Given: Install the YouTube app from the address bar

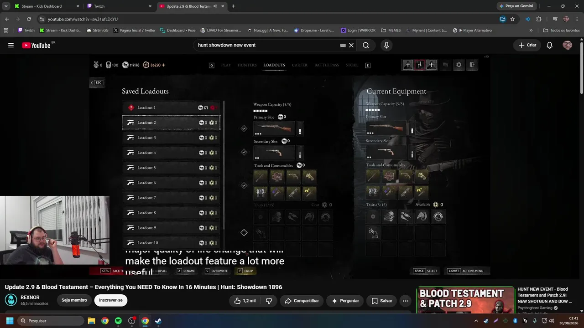Looking at the screenshot, I should [502, 19].
